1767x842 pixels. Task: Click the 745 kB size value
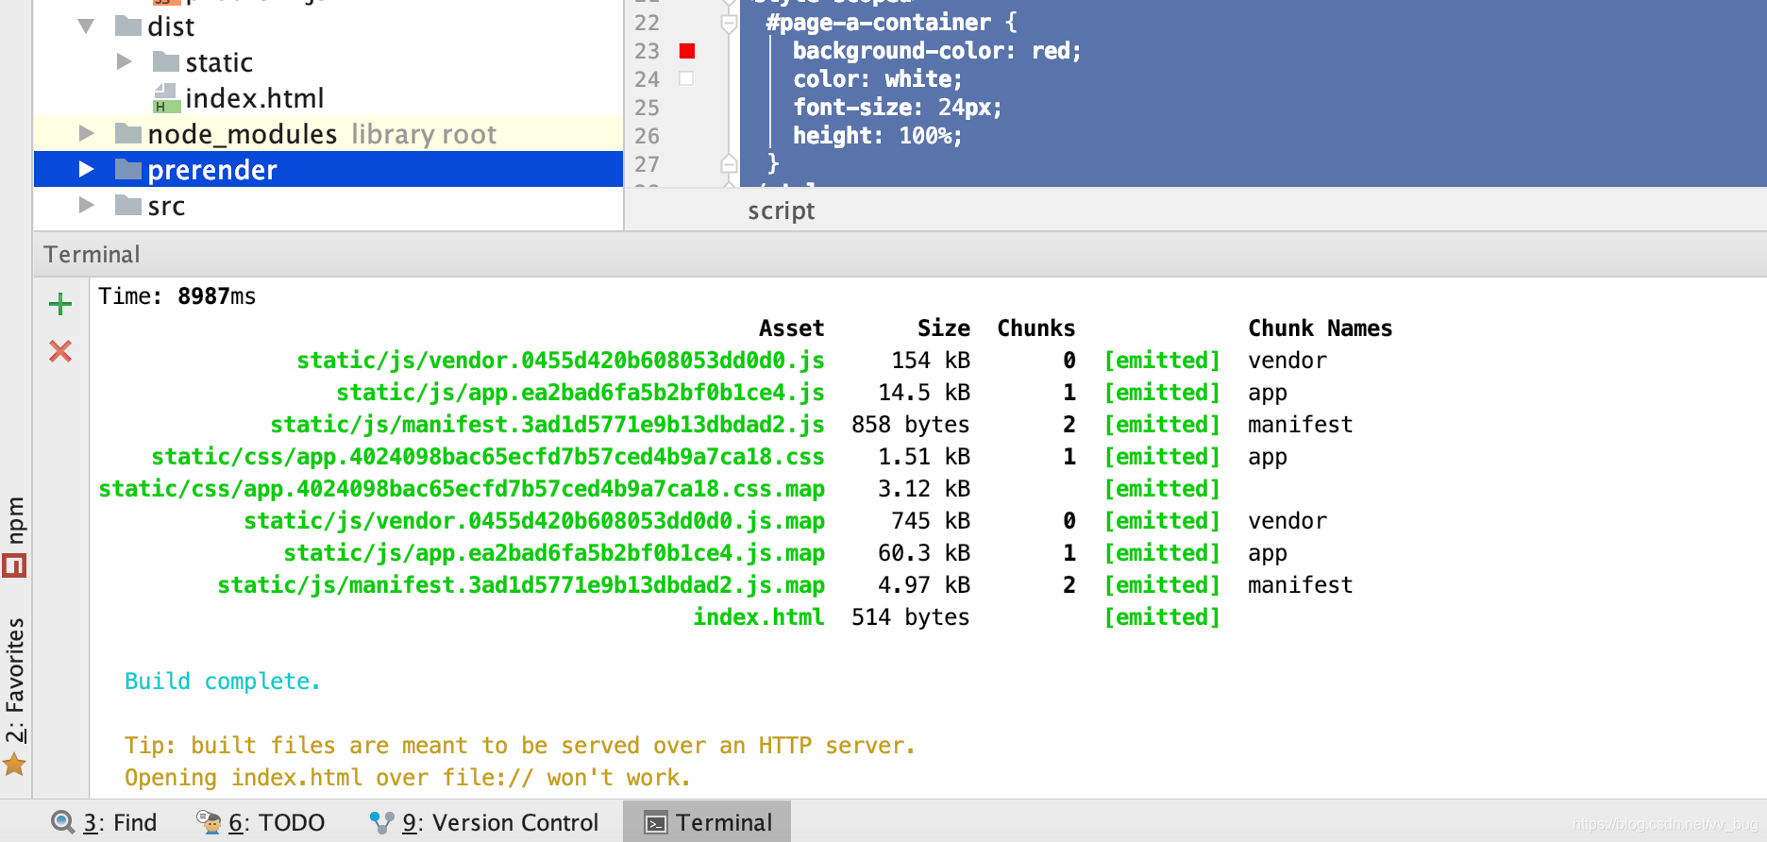(x=931, y=521)
